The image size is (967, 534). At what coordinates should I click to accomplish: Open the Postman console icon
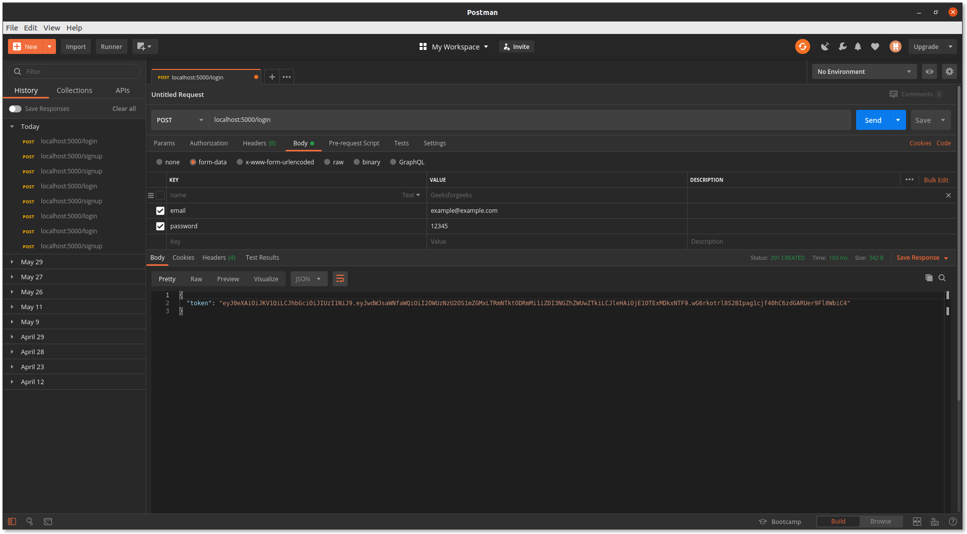(x=48, y=522)
